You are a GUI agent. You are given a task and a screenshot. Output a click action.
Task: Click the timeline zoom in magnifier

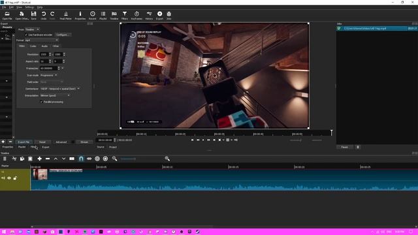tap(167, 159)
